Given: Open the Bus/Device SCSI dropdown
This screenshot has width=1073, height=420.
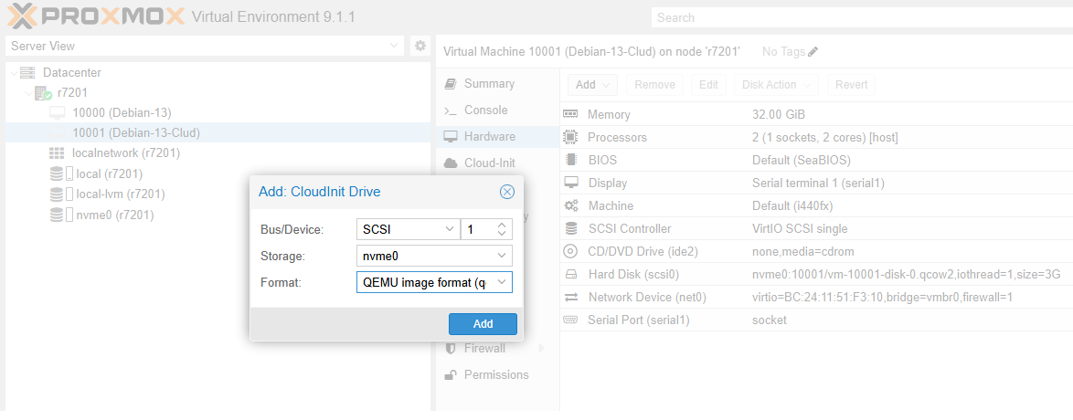Looking at the screenshot, I should [x=448, y=229].
